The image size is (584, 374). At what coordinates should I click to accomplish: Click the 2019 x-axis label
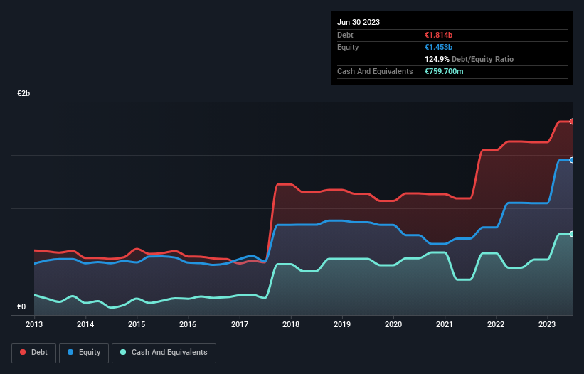point(342,324)
